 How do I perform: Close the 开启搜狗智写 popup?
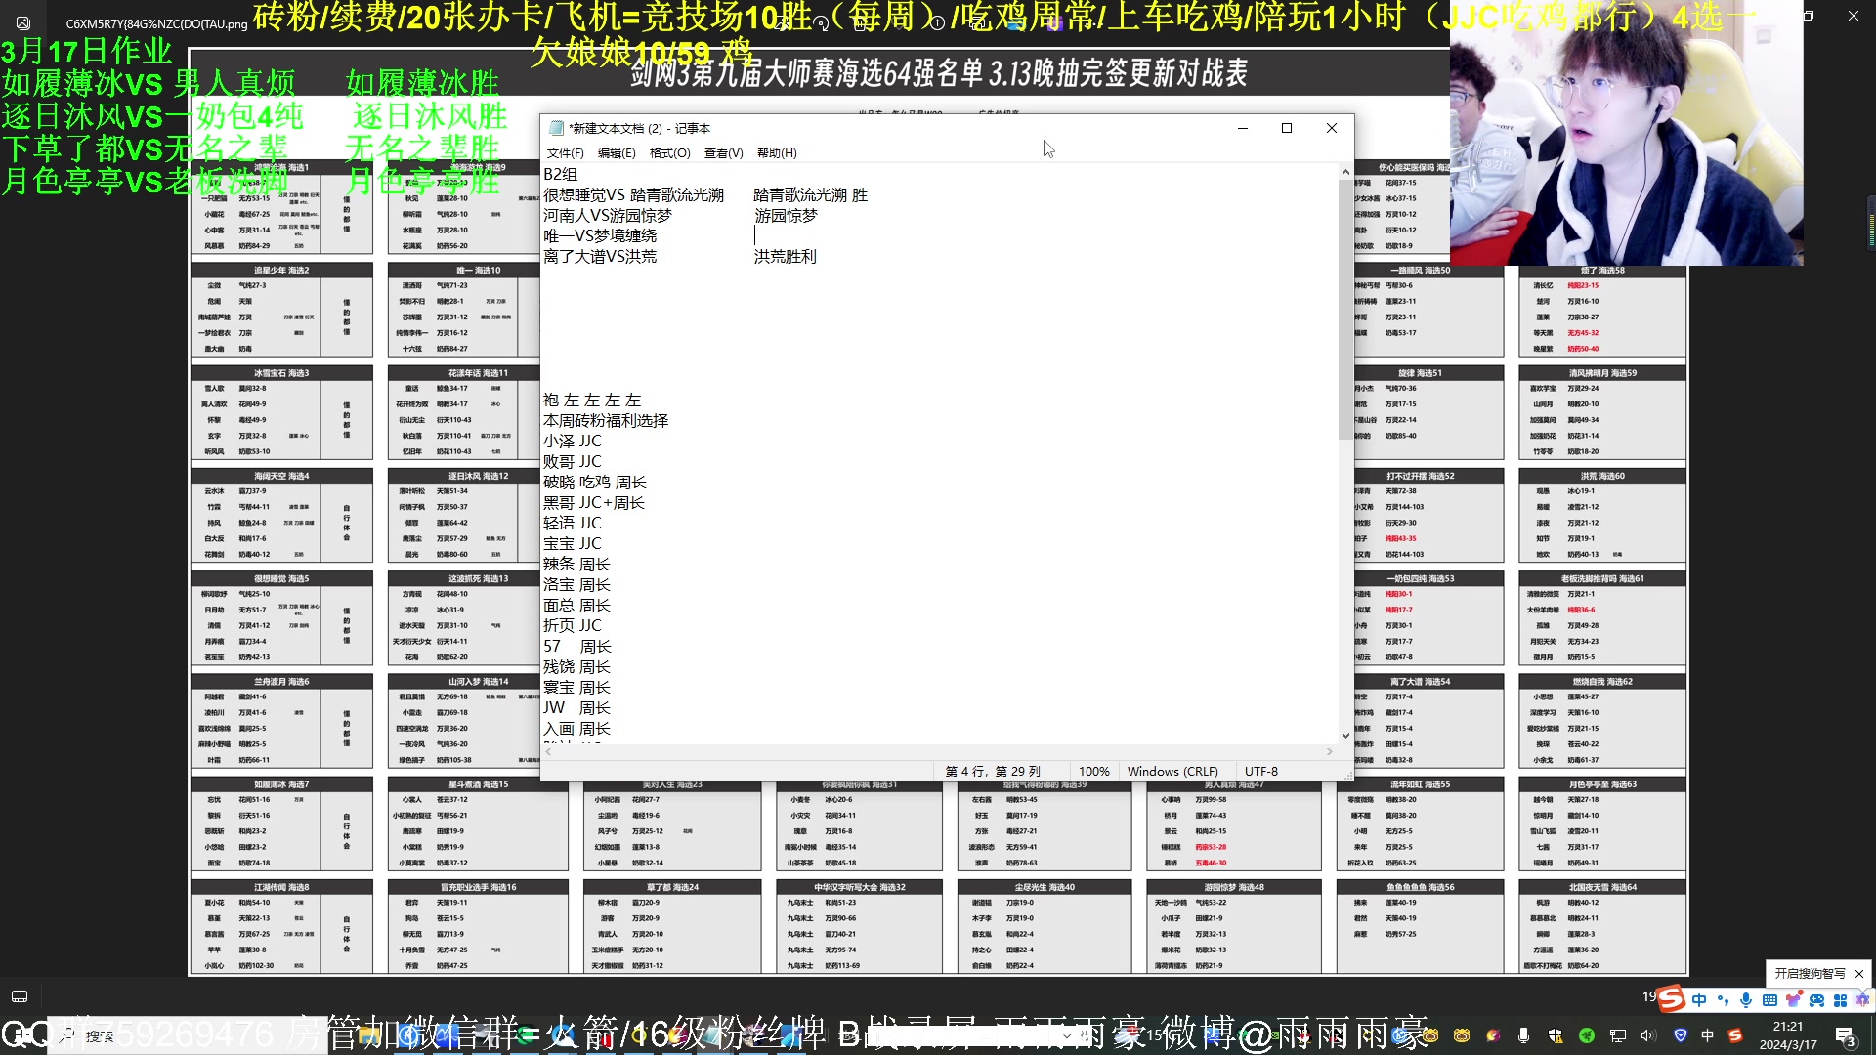[x=1859, y=974]
